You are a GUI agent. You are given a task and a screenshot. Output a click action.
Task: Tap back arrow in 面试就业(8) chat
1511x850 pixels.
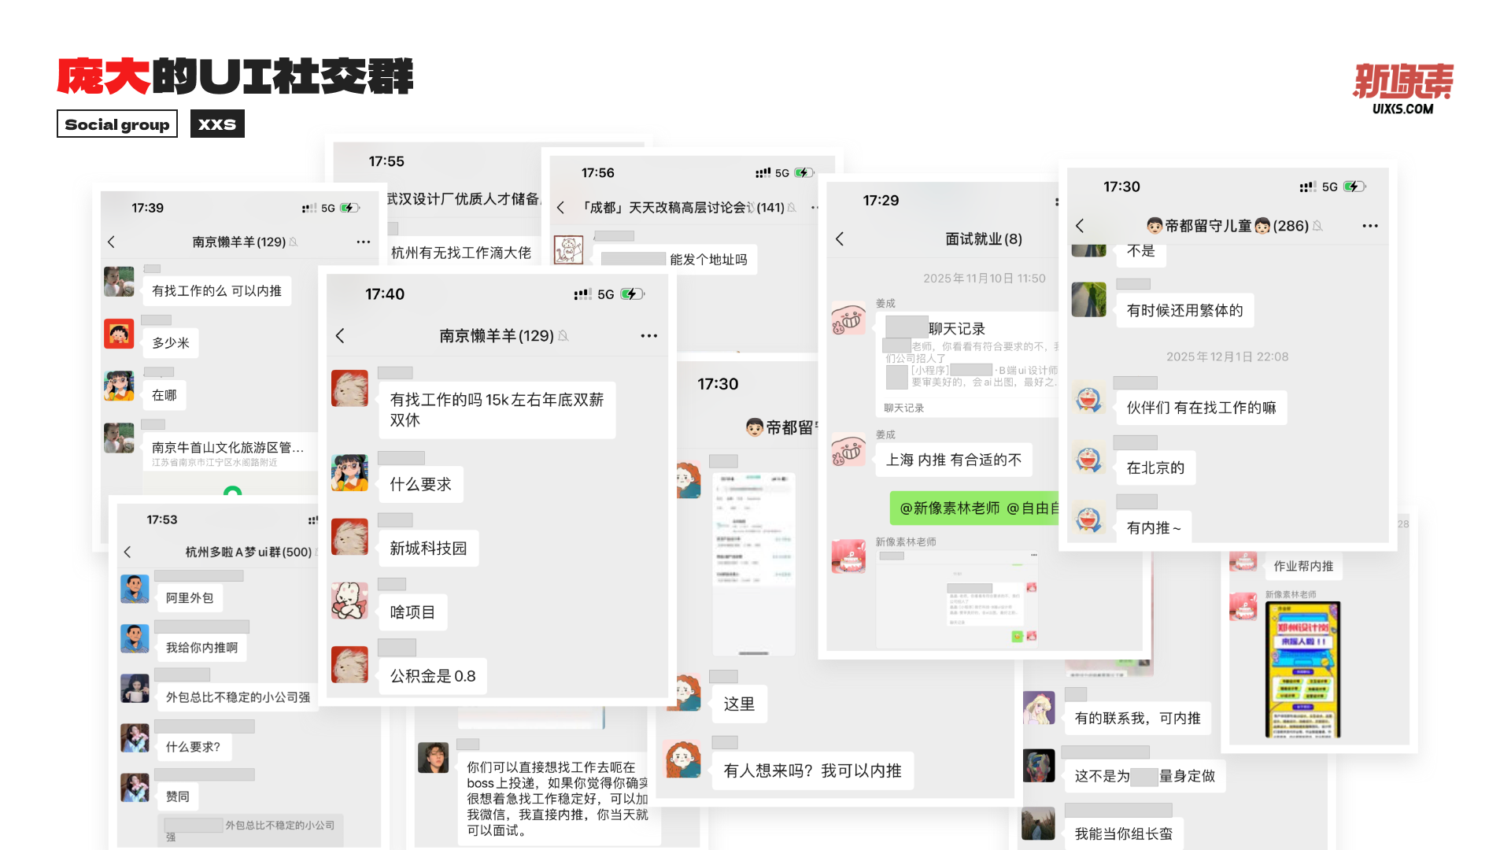pyautogui.click(x=840, y=238)
